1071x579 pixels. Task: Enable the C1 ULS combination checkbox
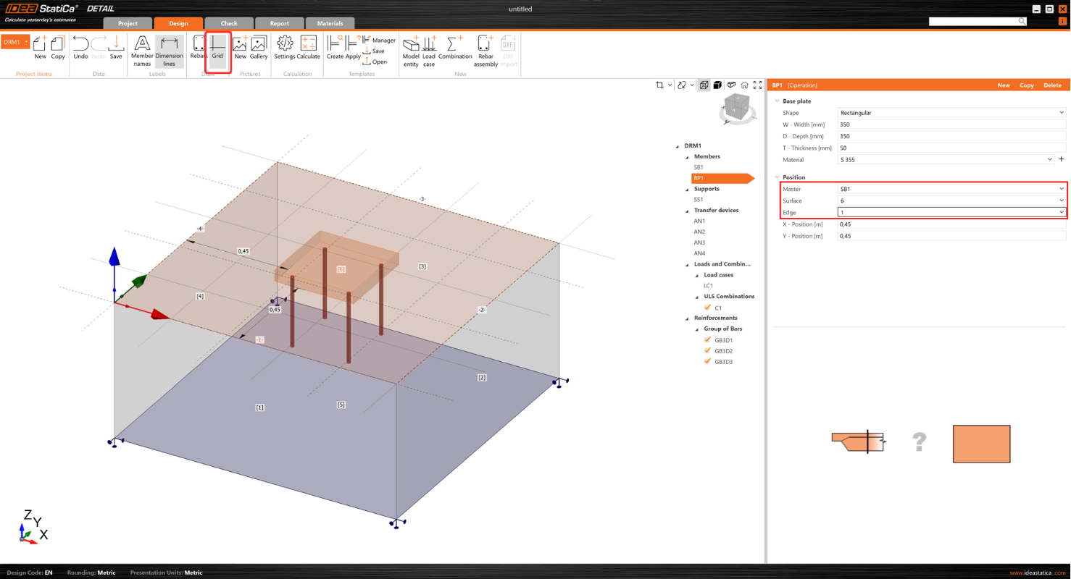pos(708,307)
